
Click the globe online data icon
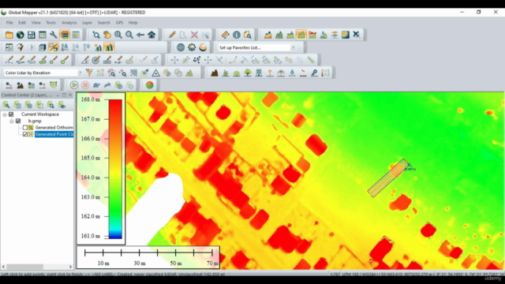(20, 35)
